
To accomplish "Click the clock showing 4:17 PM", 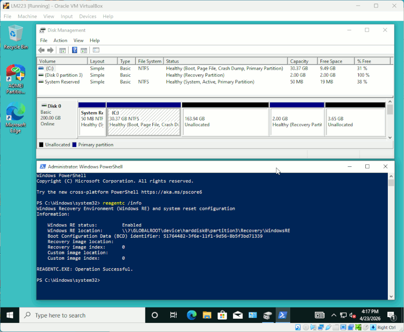I will click(370, 315).
